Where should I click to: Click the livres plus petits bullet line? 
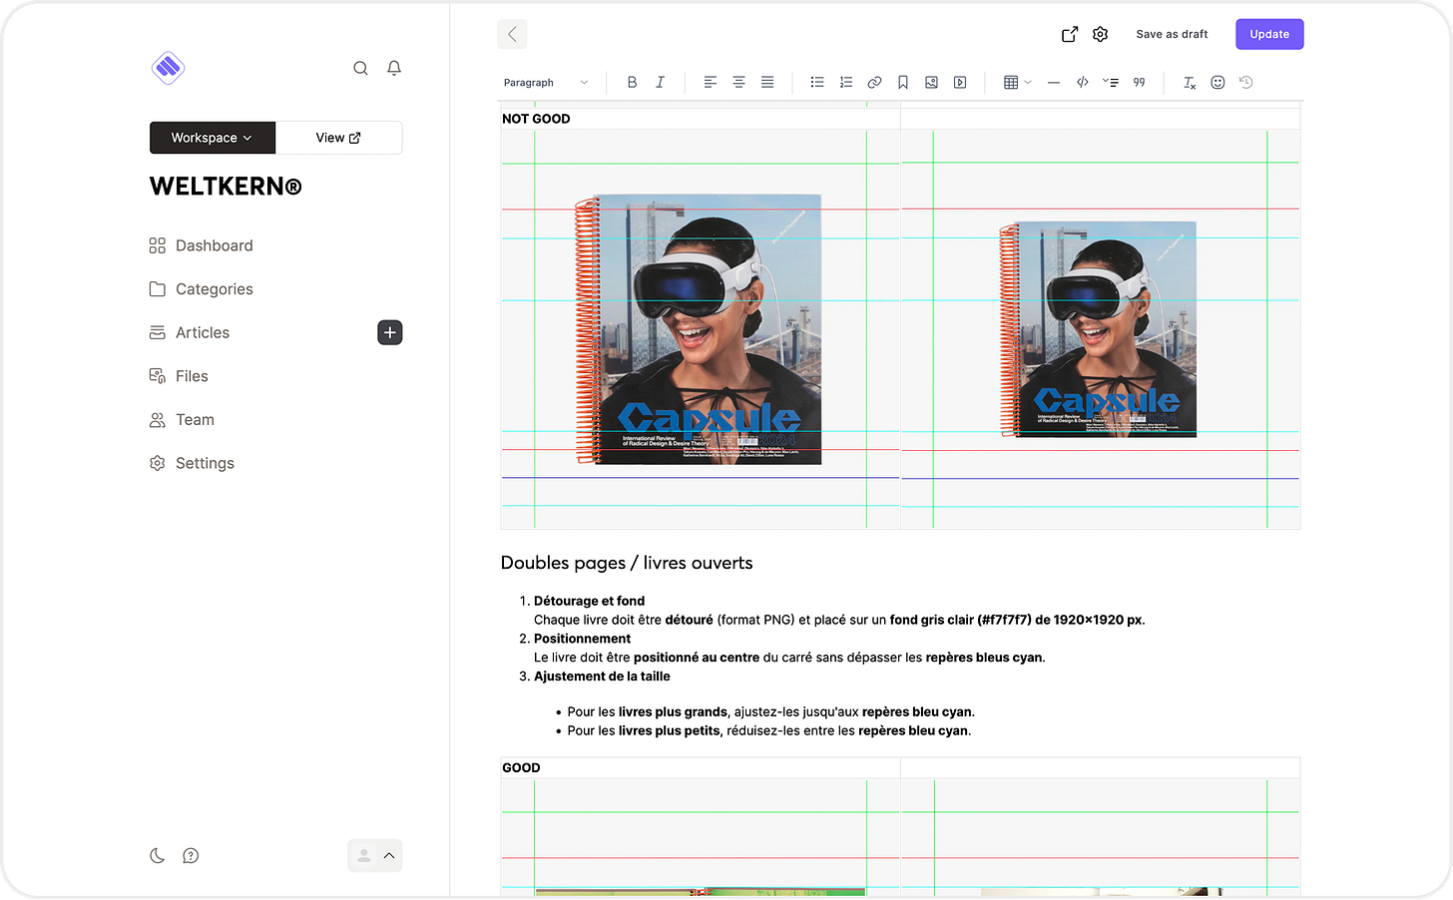pos(768,731)
